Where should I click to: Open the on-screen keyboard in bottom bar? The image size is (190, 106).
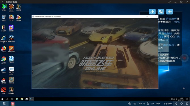(x=135, y=103)
